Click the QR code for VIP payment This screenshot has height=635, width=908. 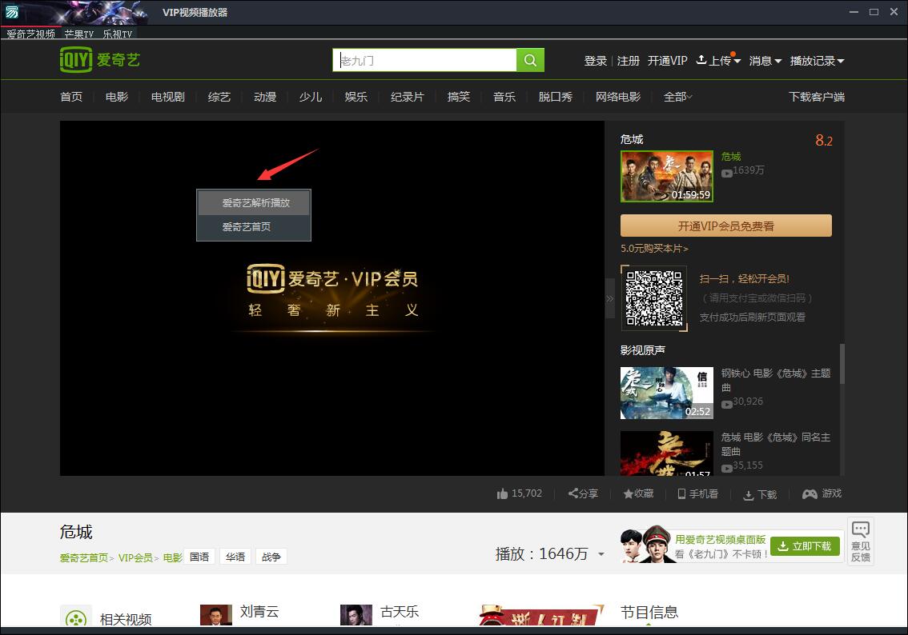pos(654,298)
